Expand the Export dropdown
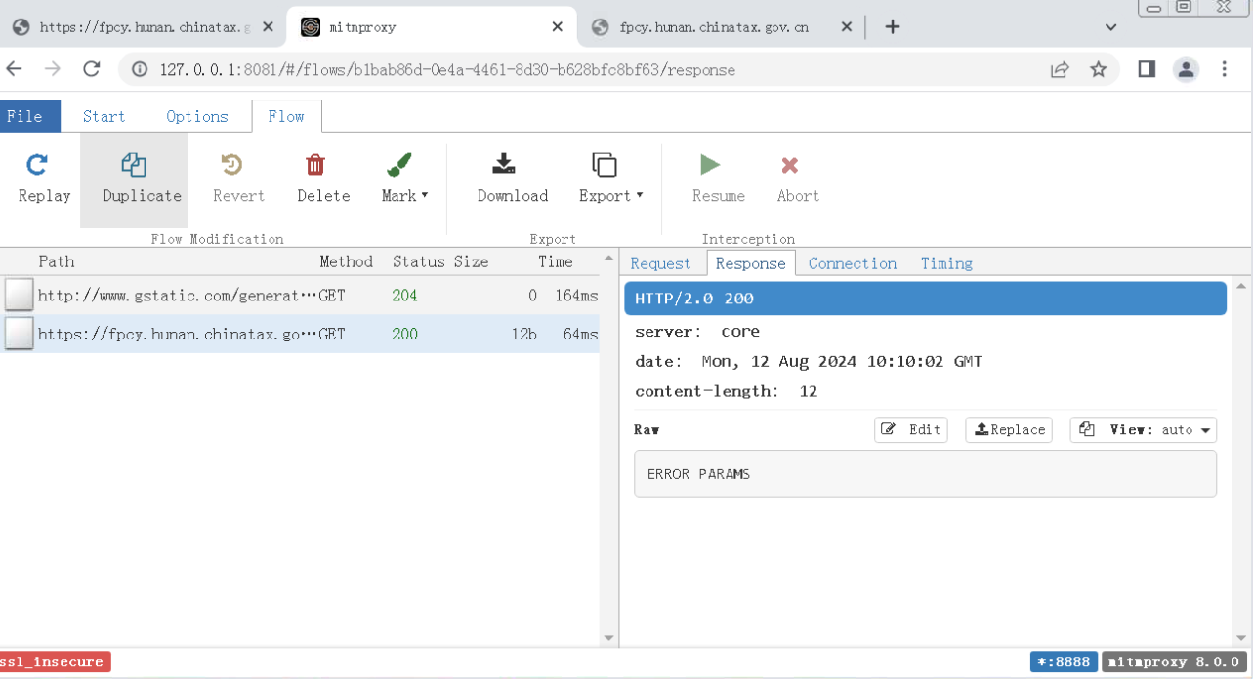 coord(610,195)
